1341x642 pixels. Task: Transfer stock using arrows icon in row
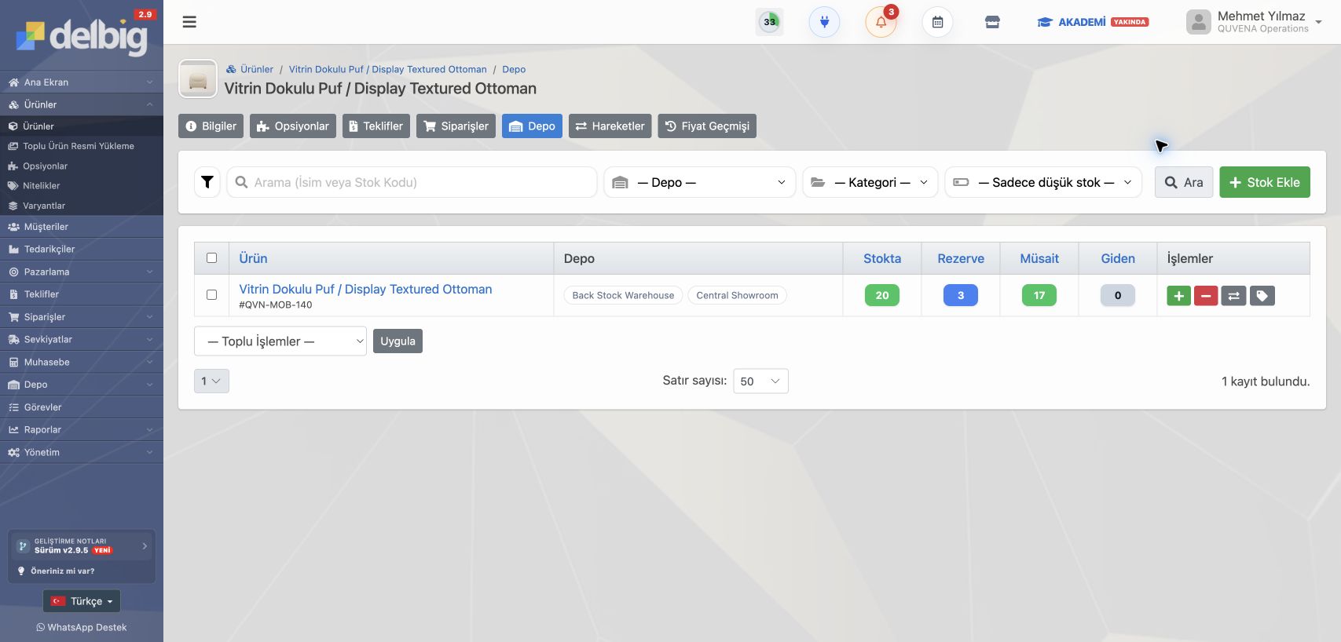[1233, 296]
